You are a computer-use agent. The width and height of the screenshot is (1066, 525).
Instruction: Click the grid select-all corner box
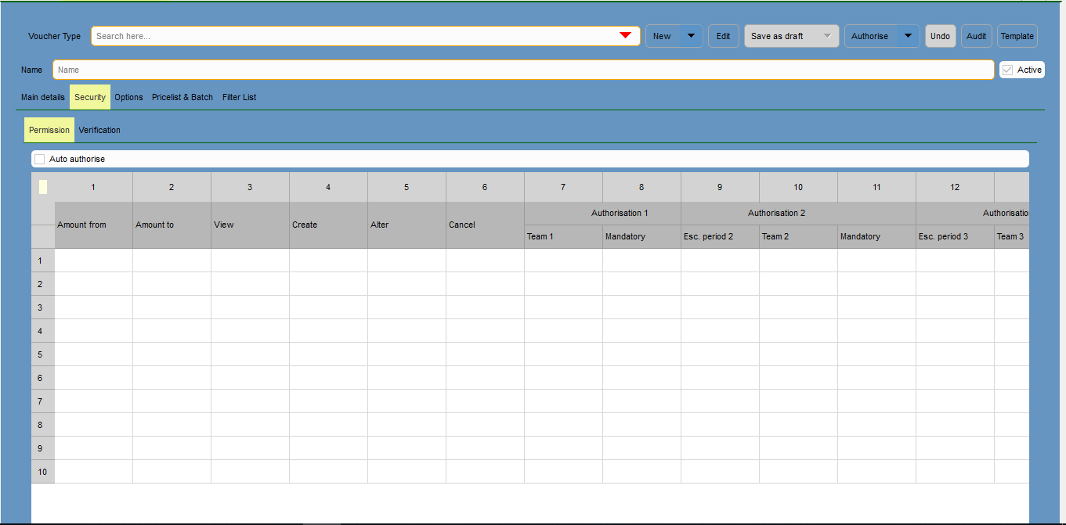click(x=43, y=187)
